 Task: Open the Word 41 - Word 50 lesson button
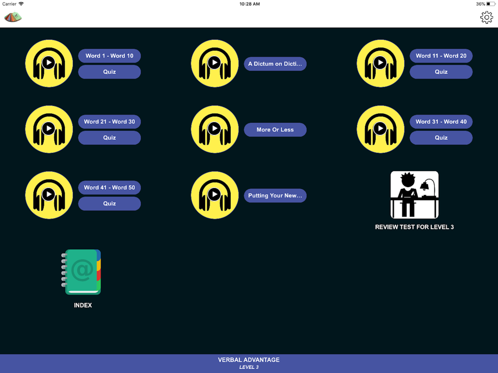click(x=110, y=188)
